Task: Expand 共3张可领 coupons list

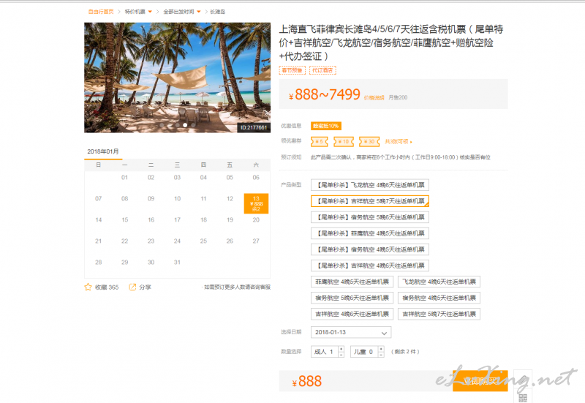Action: (399, 142)
